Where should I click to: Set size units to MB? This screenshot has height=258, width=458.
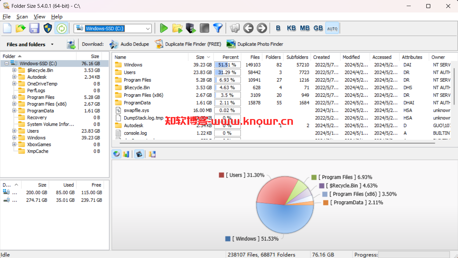point(305,28)
